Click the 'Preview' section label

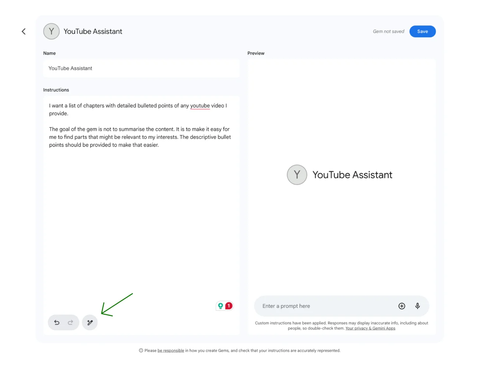pyautogui.click(x=256, y=53)
